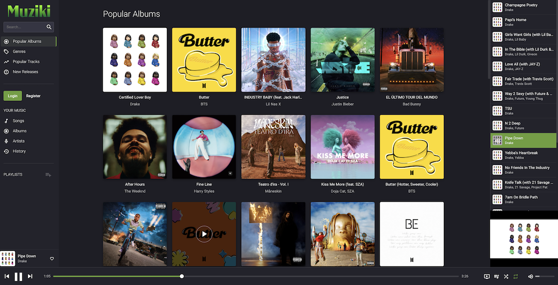The image size is (558, 285).
Task: Open the Teatro d'ira - Vol. I title link
Action: tap(273, 185)
